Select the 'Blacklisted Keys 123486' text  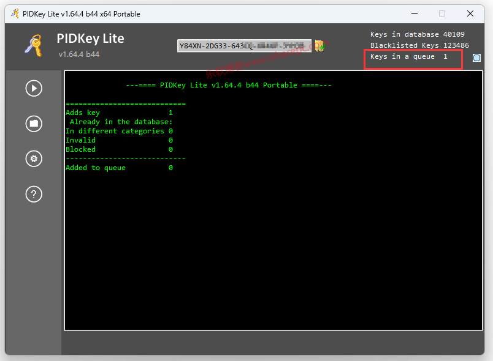[x=419, y=45]
